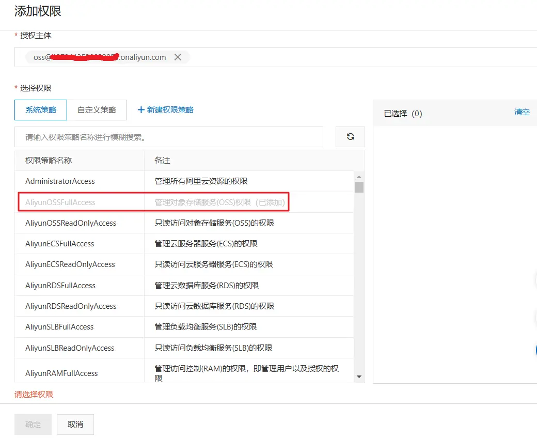Select the AdministratorAccess policy row
Viewport: 537px width, 439px height.
pyautogui.click(x=184, y=181)
